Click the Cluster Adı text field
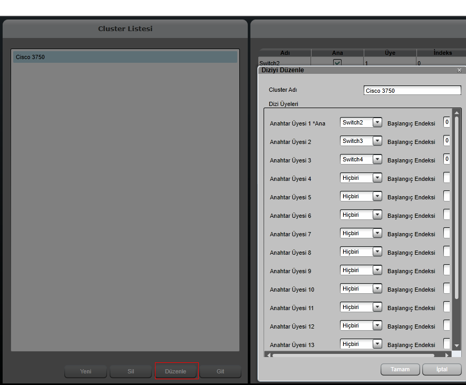 point(412,90)
